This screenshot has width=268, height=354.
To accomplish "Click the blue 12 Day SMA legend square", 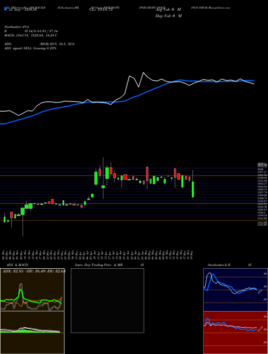I will [6, 9].
